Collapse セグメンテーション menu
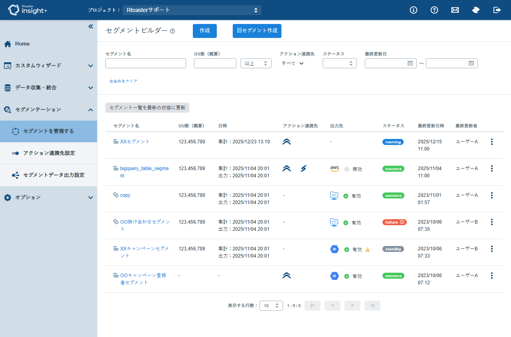511x337 pixels. [48, 109]
